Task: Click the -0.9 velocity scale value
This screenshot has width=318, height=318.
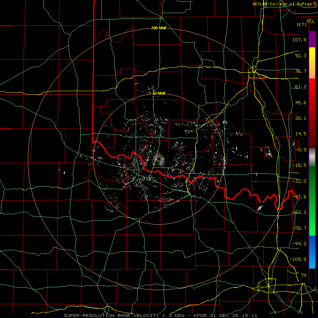Action: (301, 150)
